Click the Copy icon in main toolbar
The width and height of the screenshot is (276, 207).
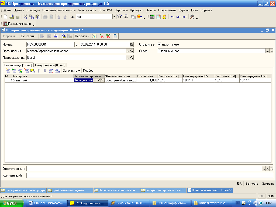coord(32,17)
